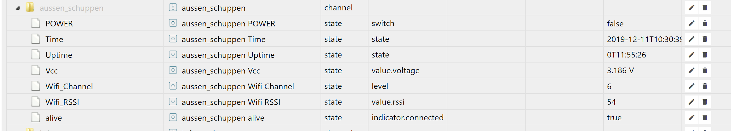Viewport: 731px width, 131px height.
Task: Click the alive value true cell
Action: pyautogui.click(x=614, y=118)
